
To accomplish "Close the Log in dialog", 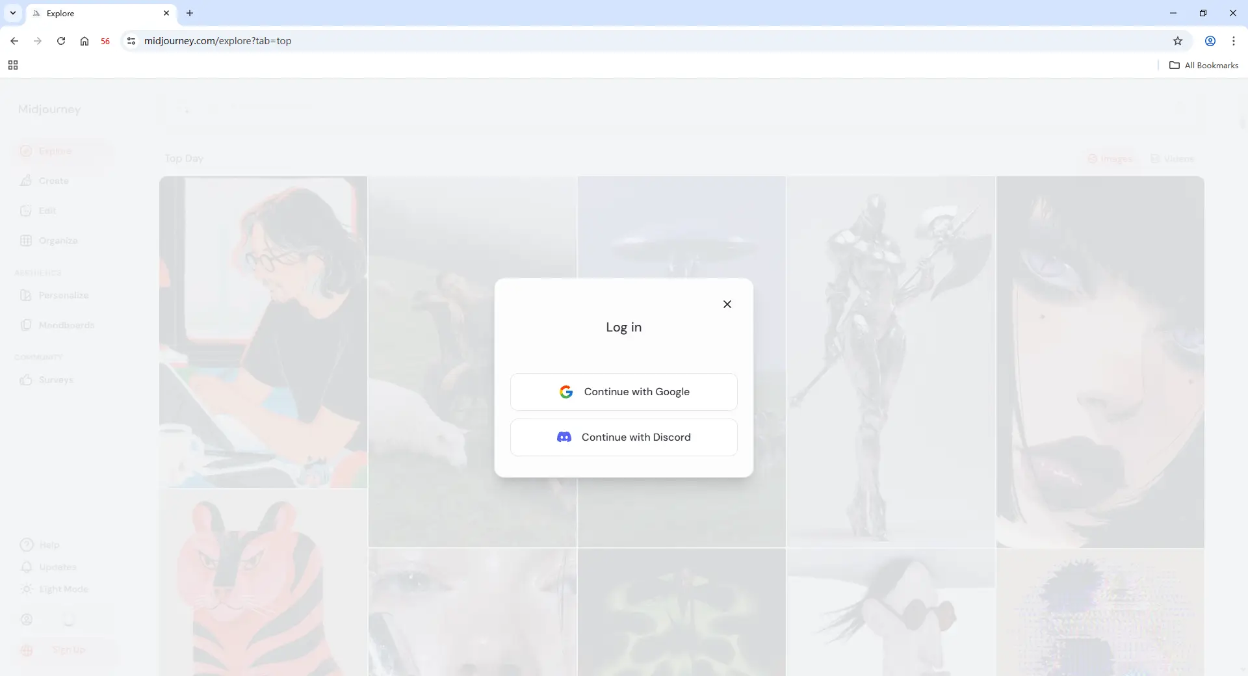I will [x=727, y=304].
